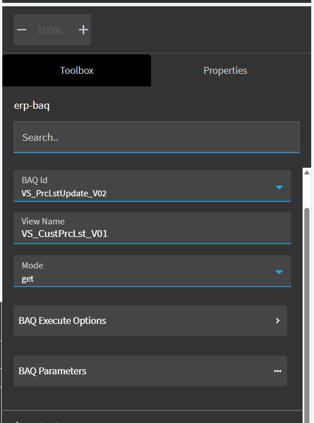The width and height of the screenshot is (314, 423).
Task: Click the zoom in plus icon
Action: click(x=84, y=30)
